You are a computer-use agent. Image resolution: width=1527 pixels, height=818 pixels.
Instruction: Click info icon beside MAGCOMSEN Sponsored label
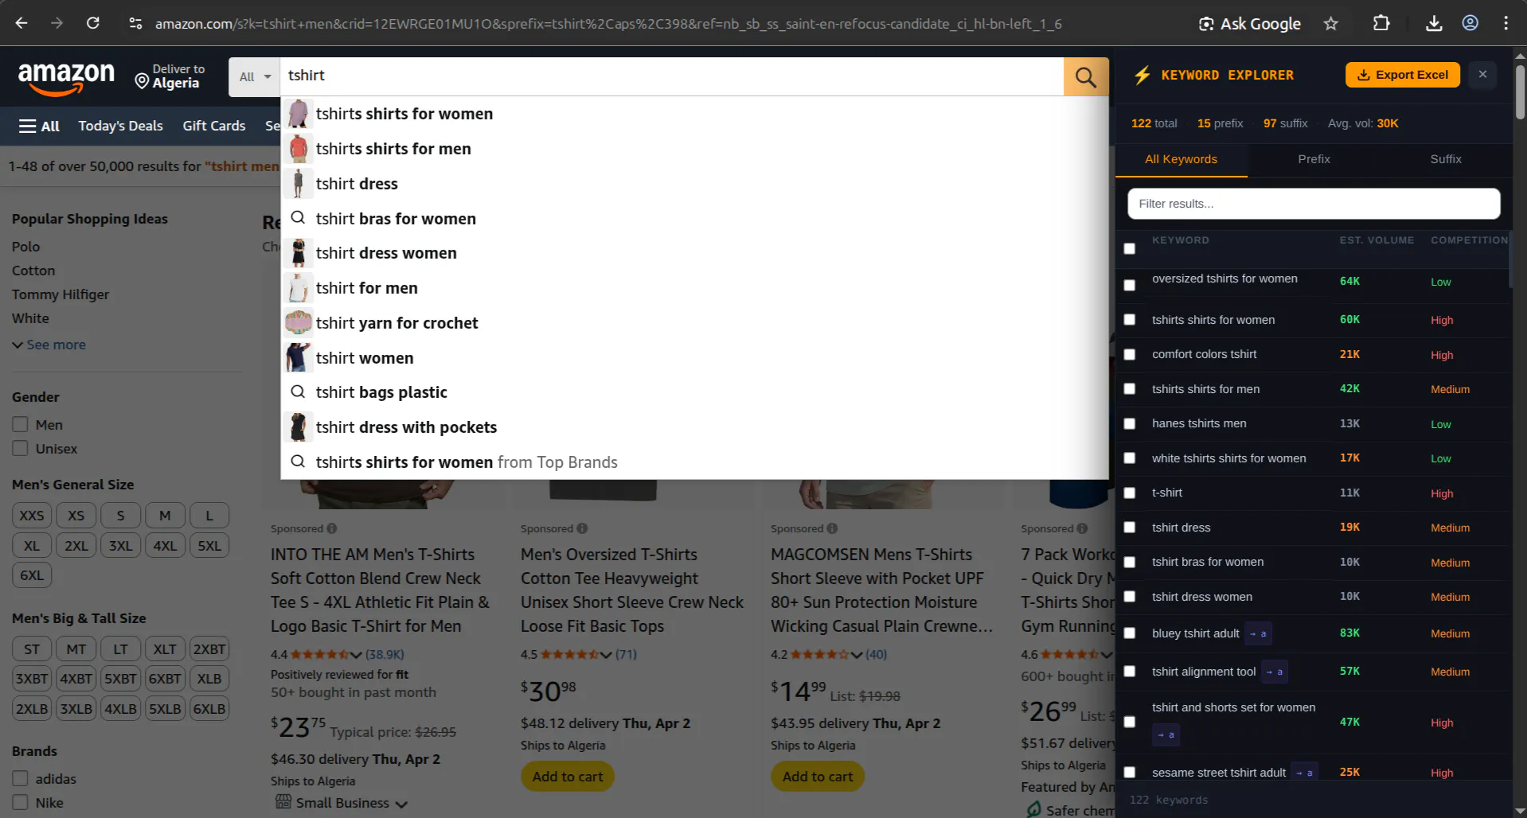(x=832, y=528)
